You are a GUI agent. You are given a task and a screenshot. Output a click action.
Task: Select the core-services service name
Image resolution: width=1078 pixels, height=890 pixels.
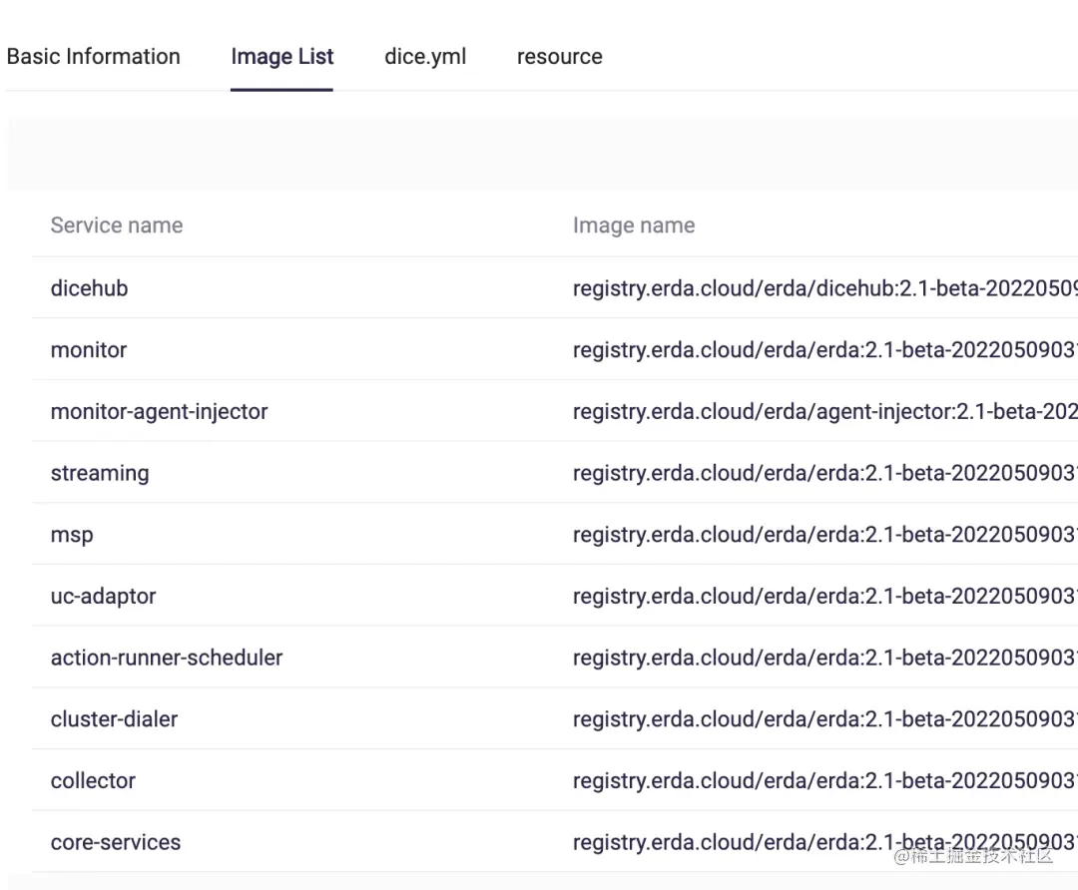(116, 842)
